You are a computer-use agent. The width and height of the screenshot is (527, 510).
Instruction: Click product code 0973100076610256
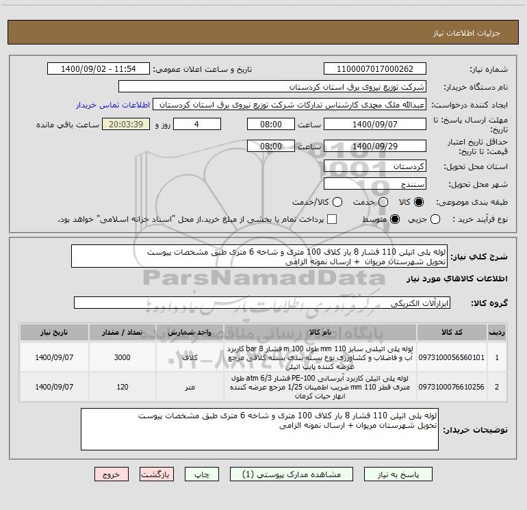[452, 387]
